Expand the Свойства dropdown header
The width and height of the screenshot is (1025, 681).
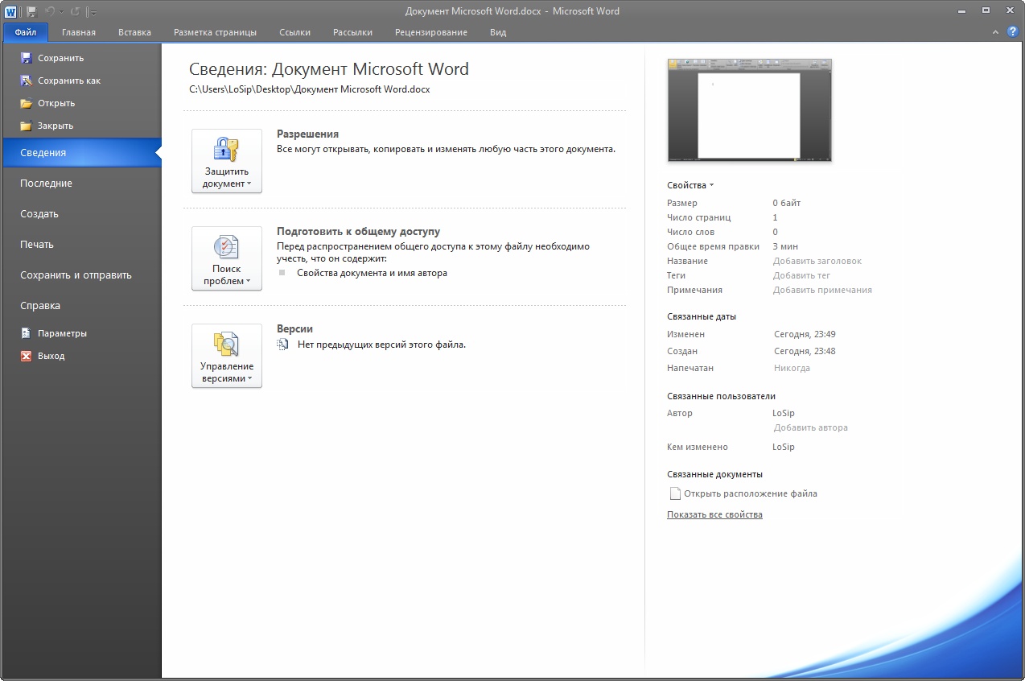tap(690, 185)
